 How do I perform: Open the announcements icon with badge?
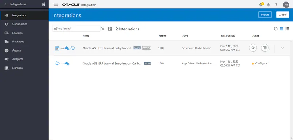click(261, 4)
